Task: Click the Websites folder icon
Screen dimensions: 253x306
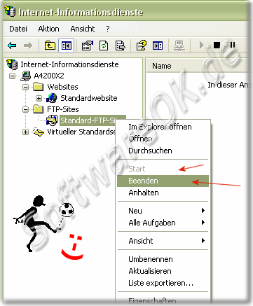Action: (x=39, y=87)
